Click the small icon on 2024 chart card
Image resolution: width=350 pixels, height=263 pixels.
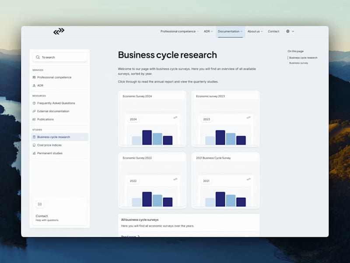(175, 117)
